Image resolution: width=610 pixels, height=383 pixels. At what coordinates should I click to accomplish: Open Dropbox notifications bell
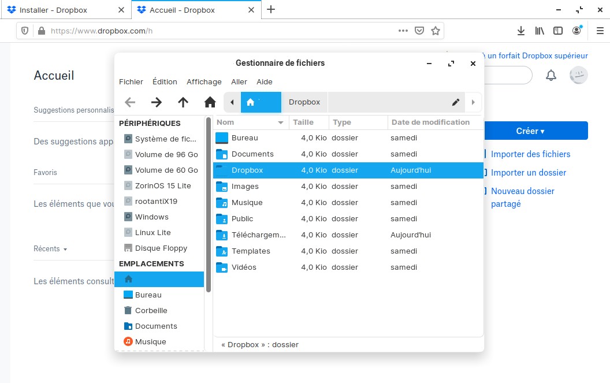(x=551, y=75)
